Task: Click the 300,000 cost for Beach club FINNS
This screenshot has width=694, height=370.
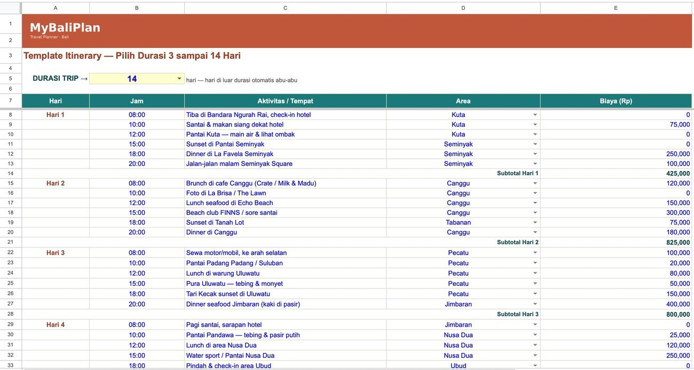Action: [678, 212]
